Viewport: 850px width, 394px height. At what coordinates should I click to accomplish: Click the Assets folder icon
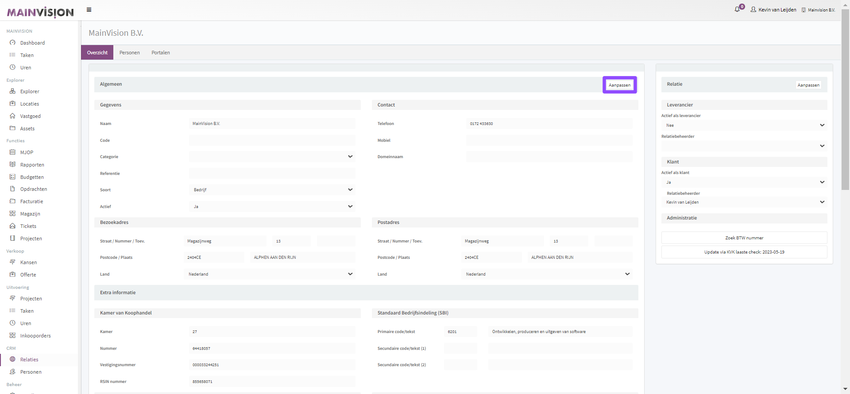click(12, 129)
